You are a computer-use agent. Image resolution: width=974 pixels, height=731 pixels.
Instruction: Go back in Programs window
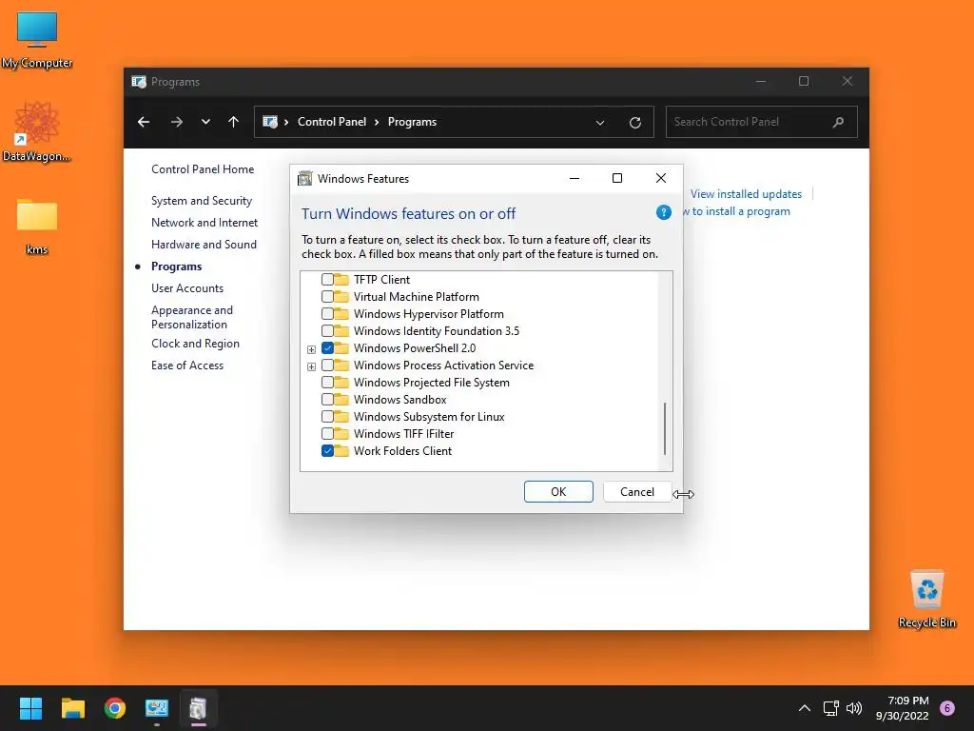[144, 122]
